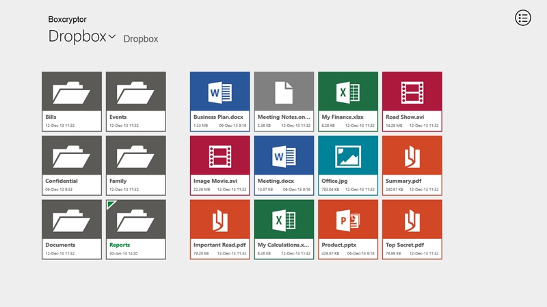
Task: Open Office.jpg picture icon
Action: (x=348, y=157)
